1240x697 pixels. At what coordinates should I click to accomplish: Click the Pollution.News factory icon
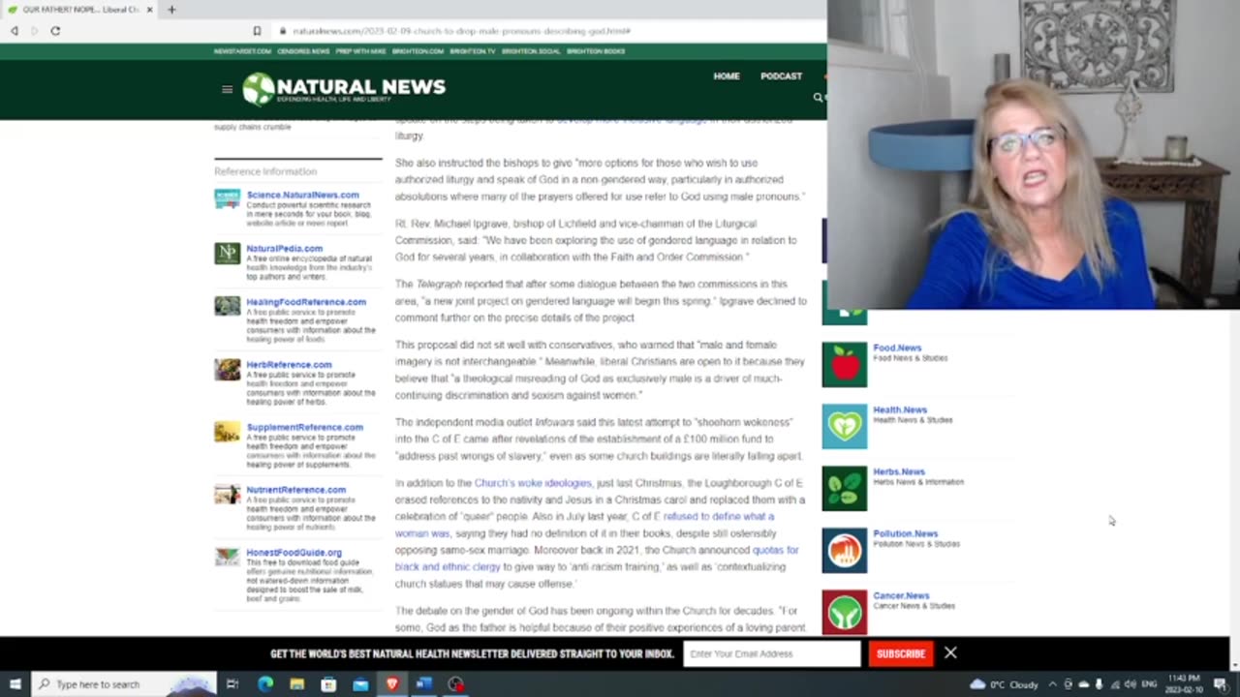click(845, 550)
